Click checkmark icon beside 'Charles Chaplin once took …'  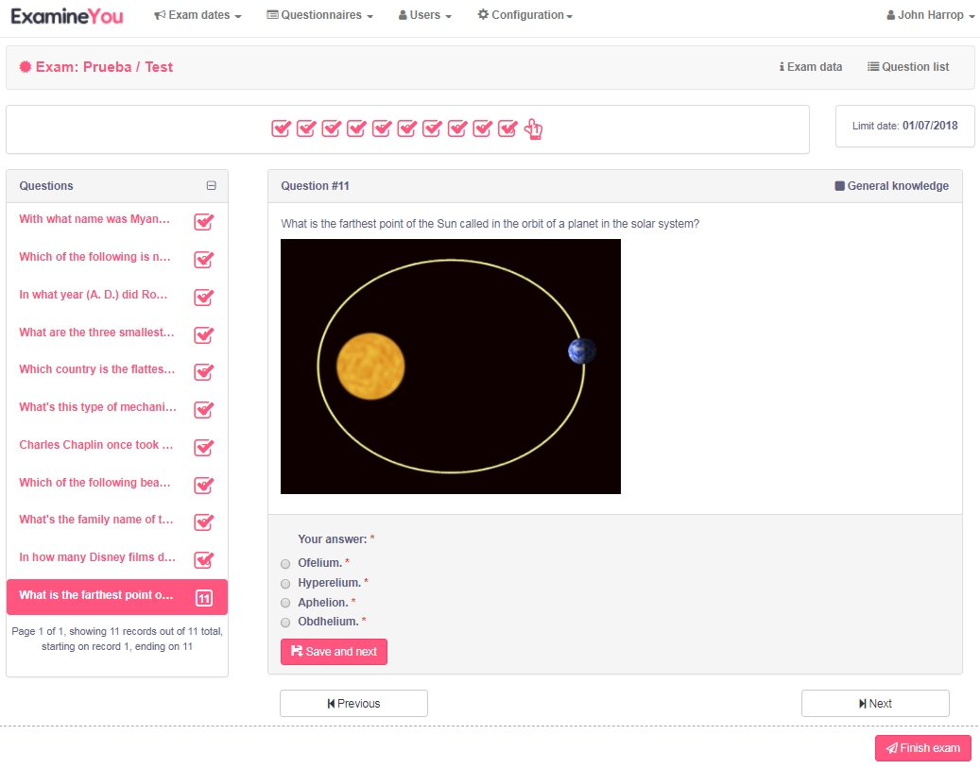[x=204, y=447]
